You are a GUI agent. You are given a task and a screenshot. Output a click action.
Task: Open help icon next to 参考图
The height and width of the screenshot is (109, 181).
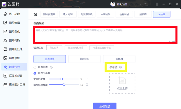click(x=120, y=67)
